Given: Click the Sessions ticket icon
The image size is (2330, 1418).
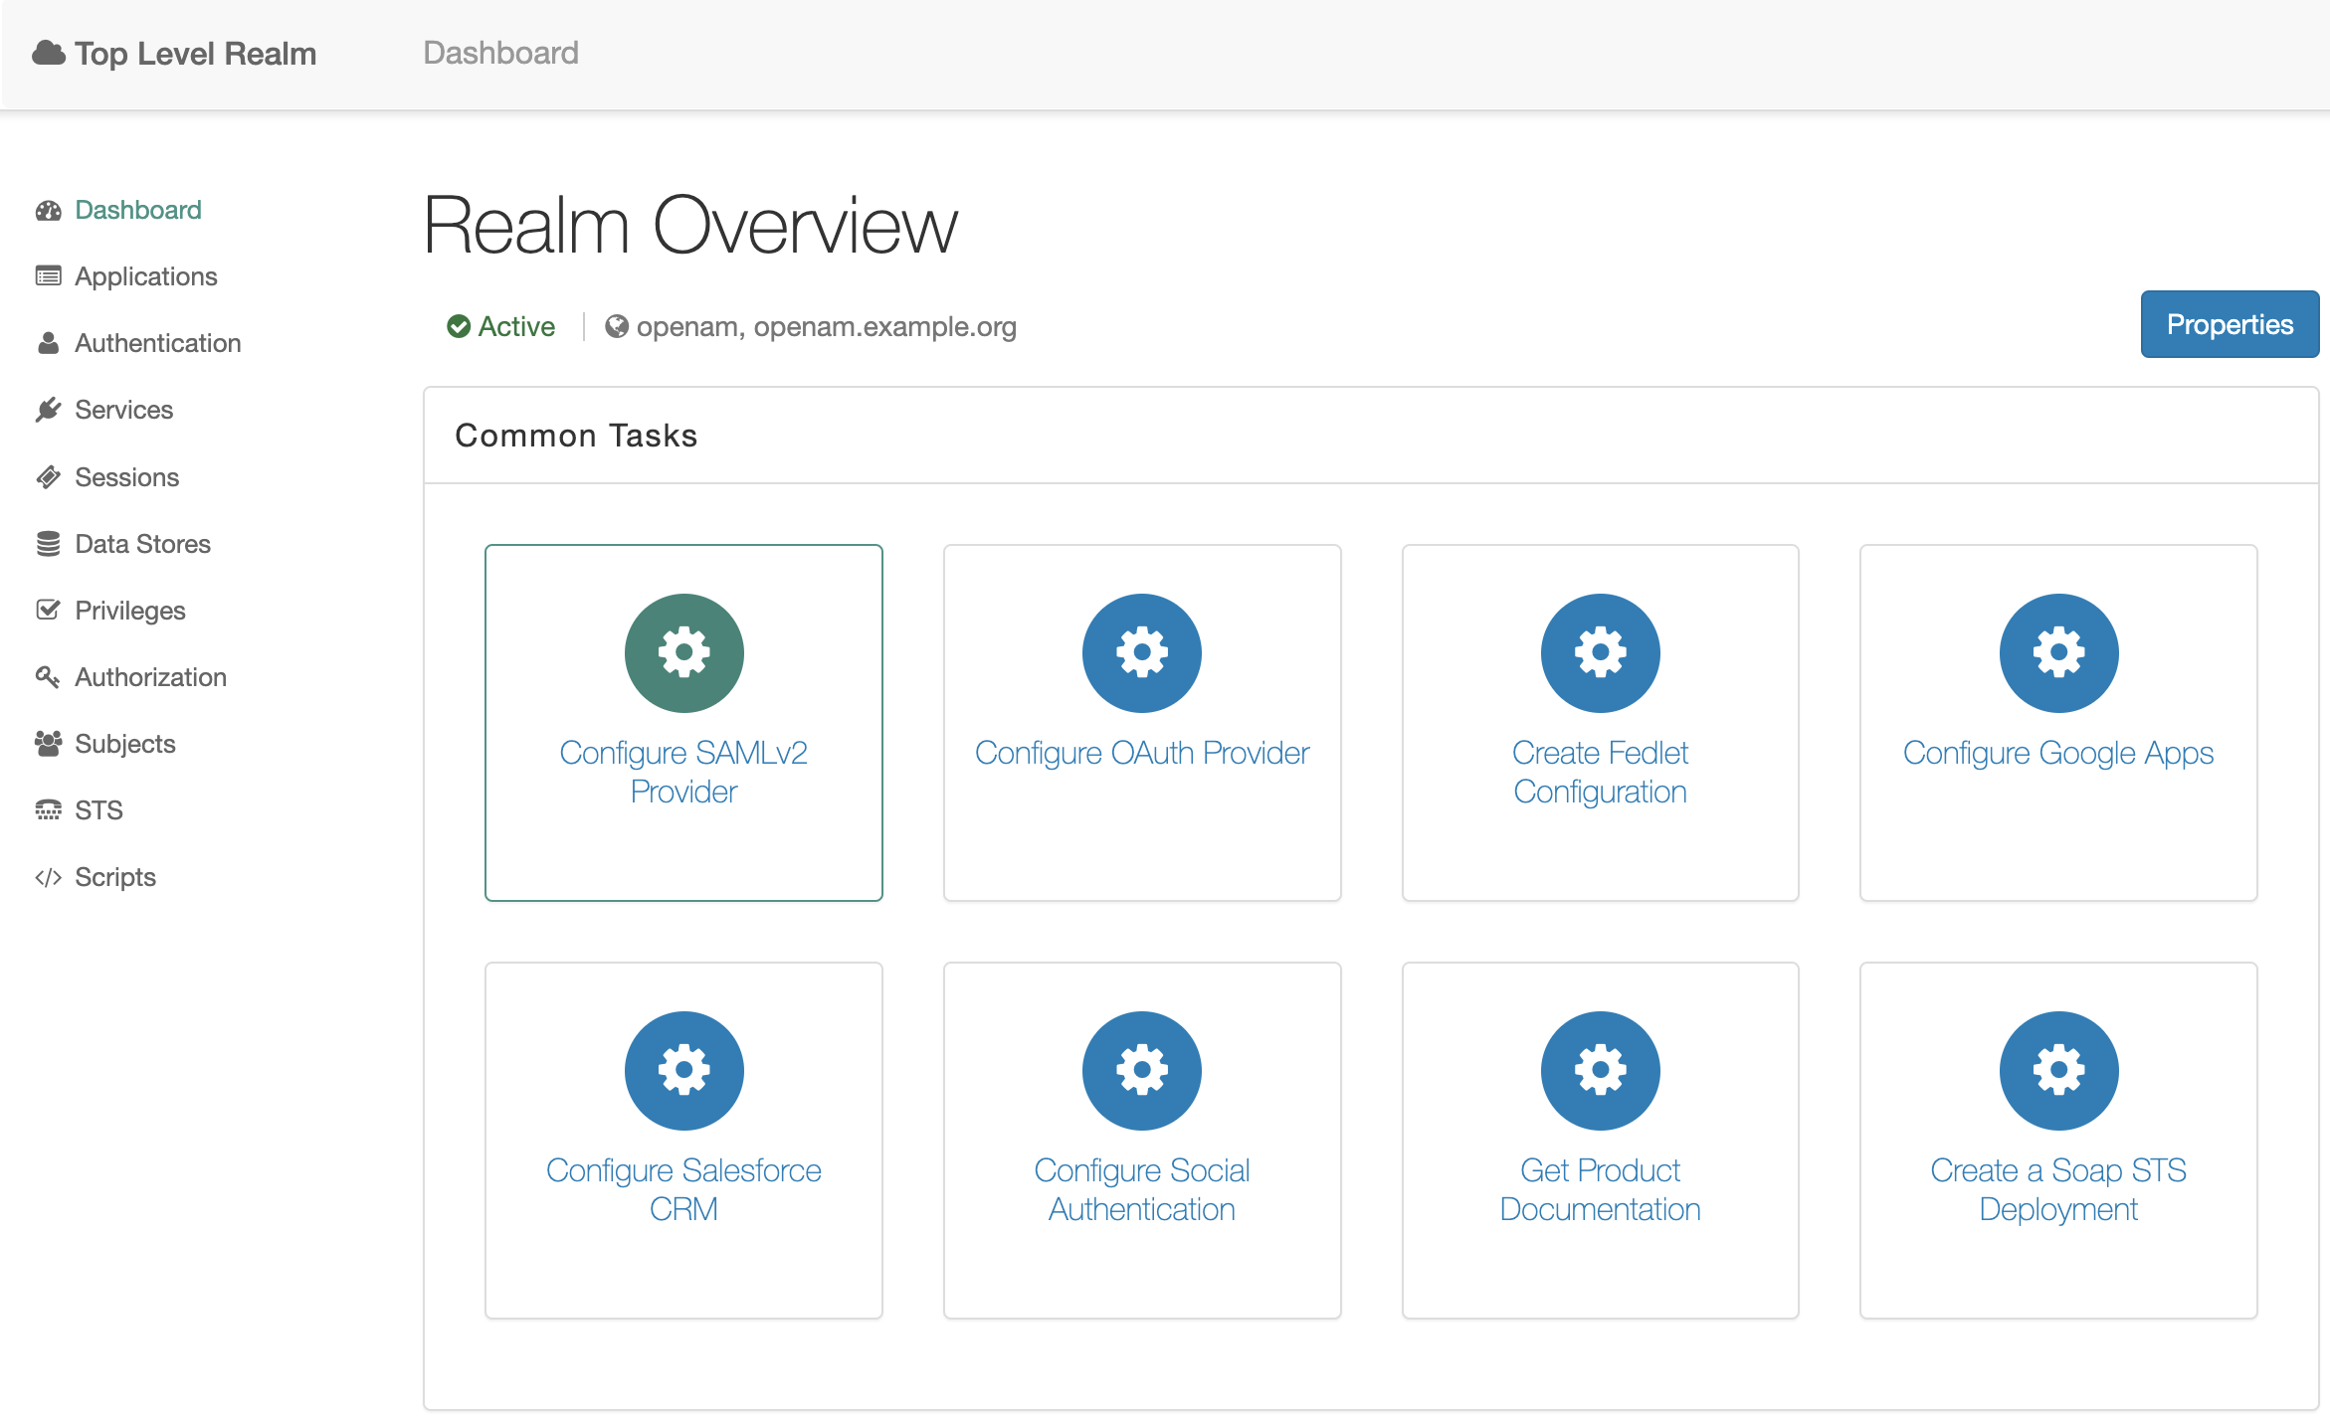Looking at the screenshot, I should pos(48,477).
